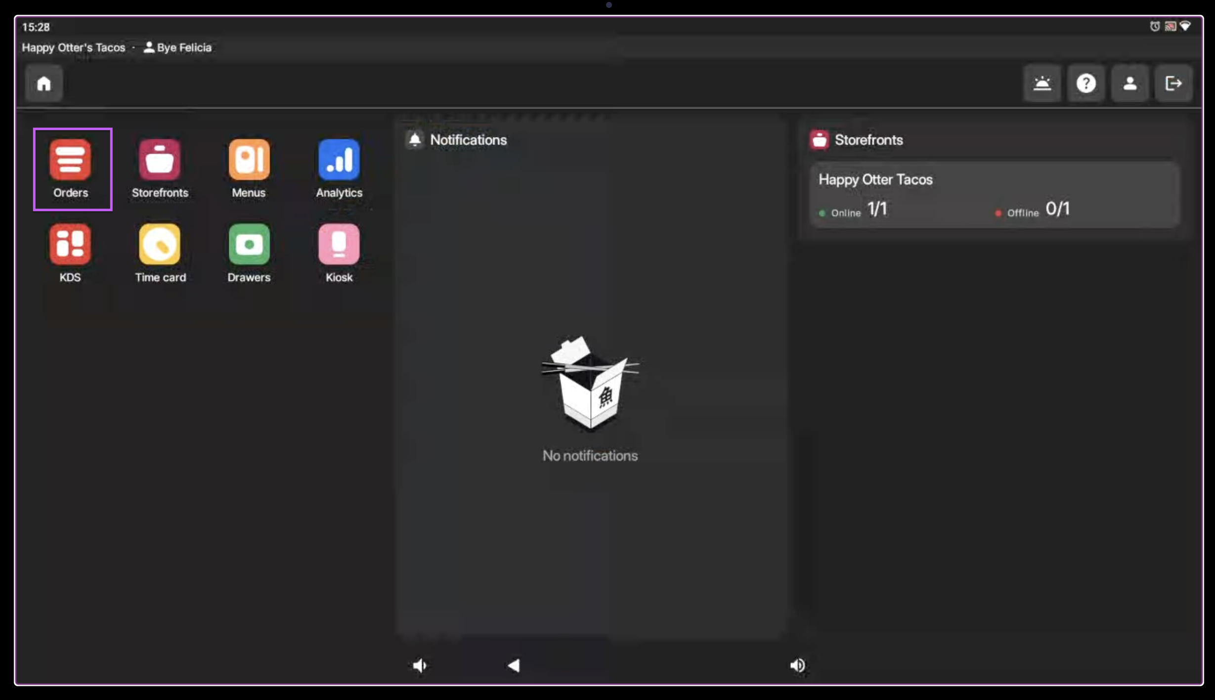Image resolution: width=1215 pixels, height=700 pixels.
Task: Click the alarm bell toolbar icon
Action: pos(1042,84)
